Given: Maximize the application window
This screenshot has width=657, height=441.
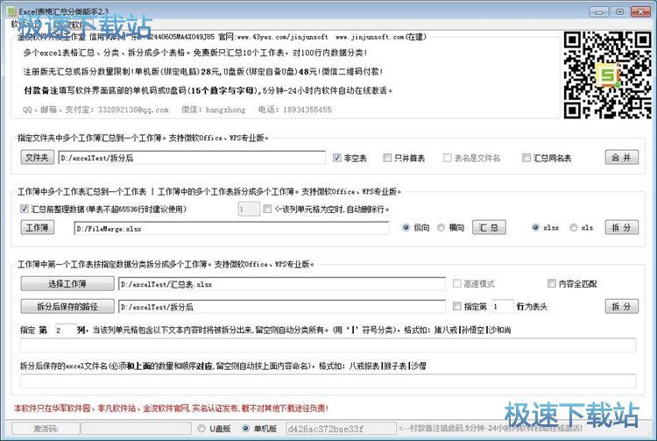Looking at the screenshot, I should (619, 11).
